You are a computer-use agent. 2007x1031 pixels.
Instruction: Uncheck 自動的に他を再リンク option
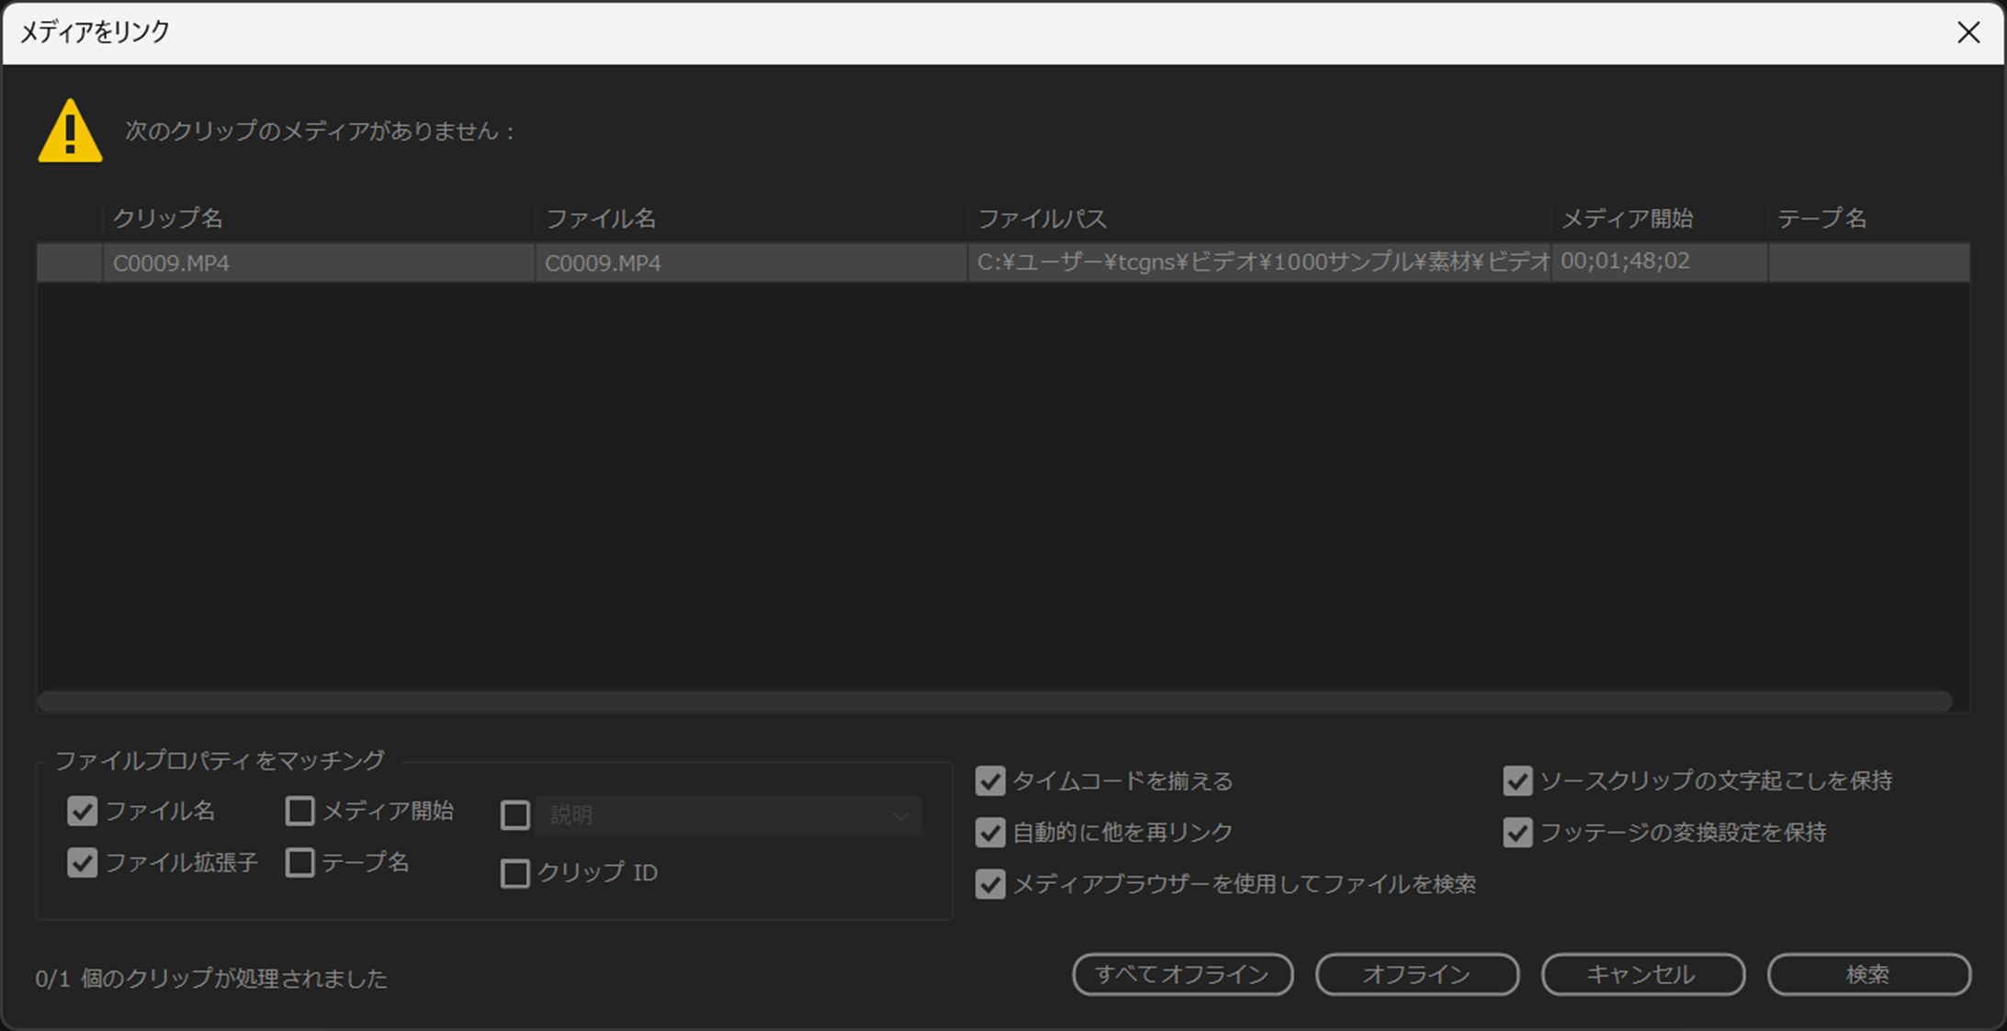989,833
